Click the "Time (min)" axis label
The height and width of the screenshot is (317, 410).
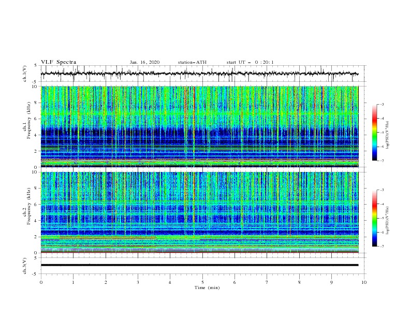click(207, 287)
